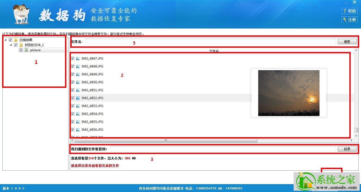
Task: Click the 搜索 search button
Action: [347, 41]
